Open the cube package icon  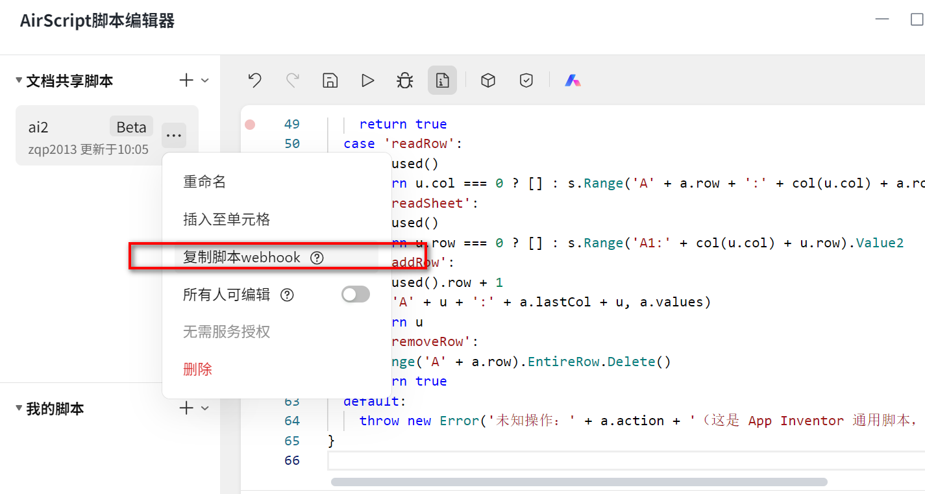[x=488, y=80]
